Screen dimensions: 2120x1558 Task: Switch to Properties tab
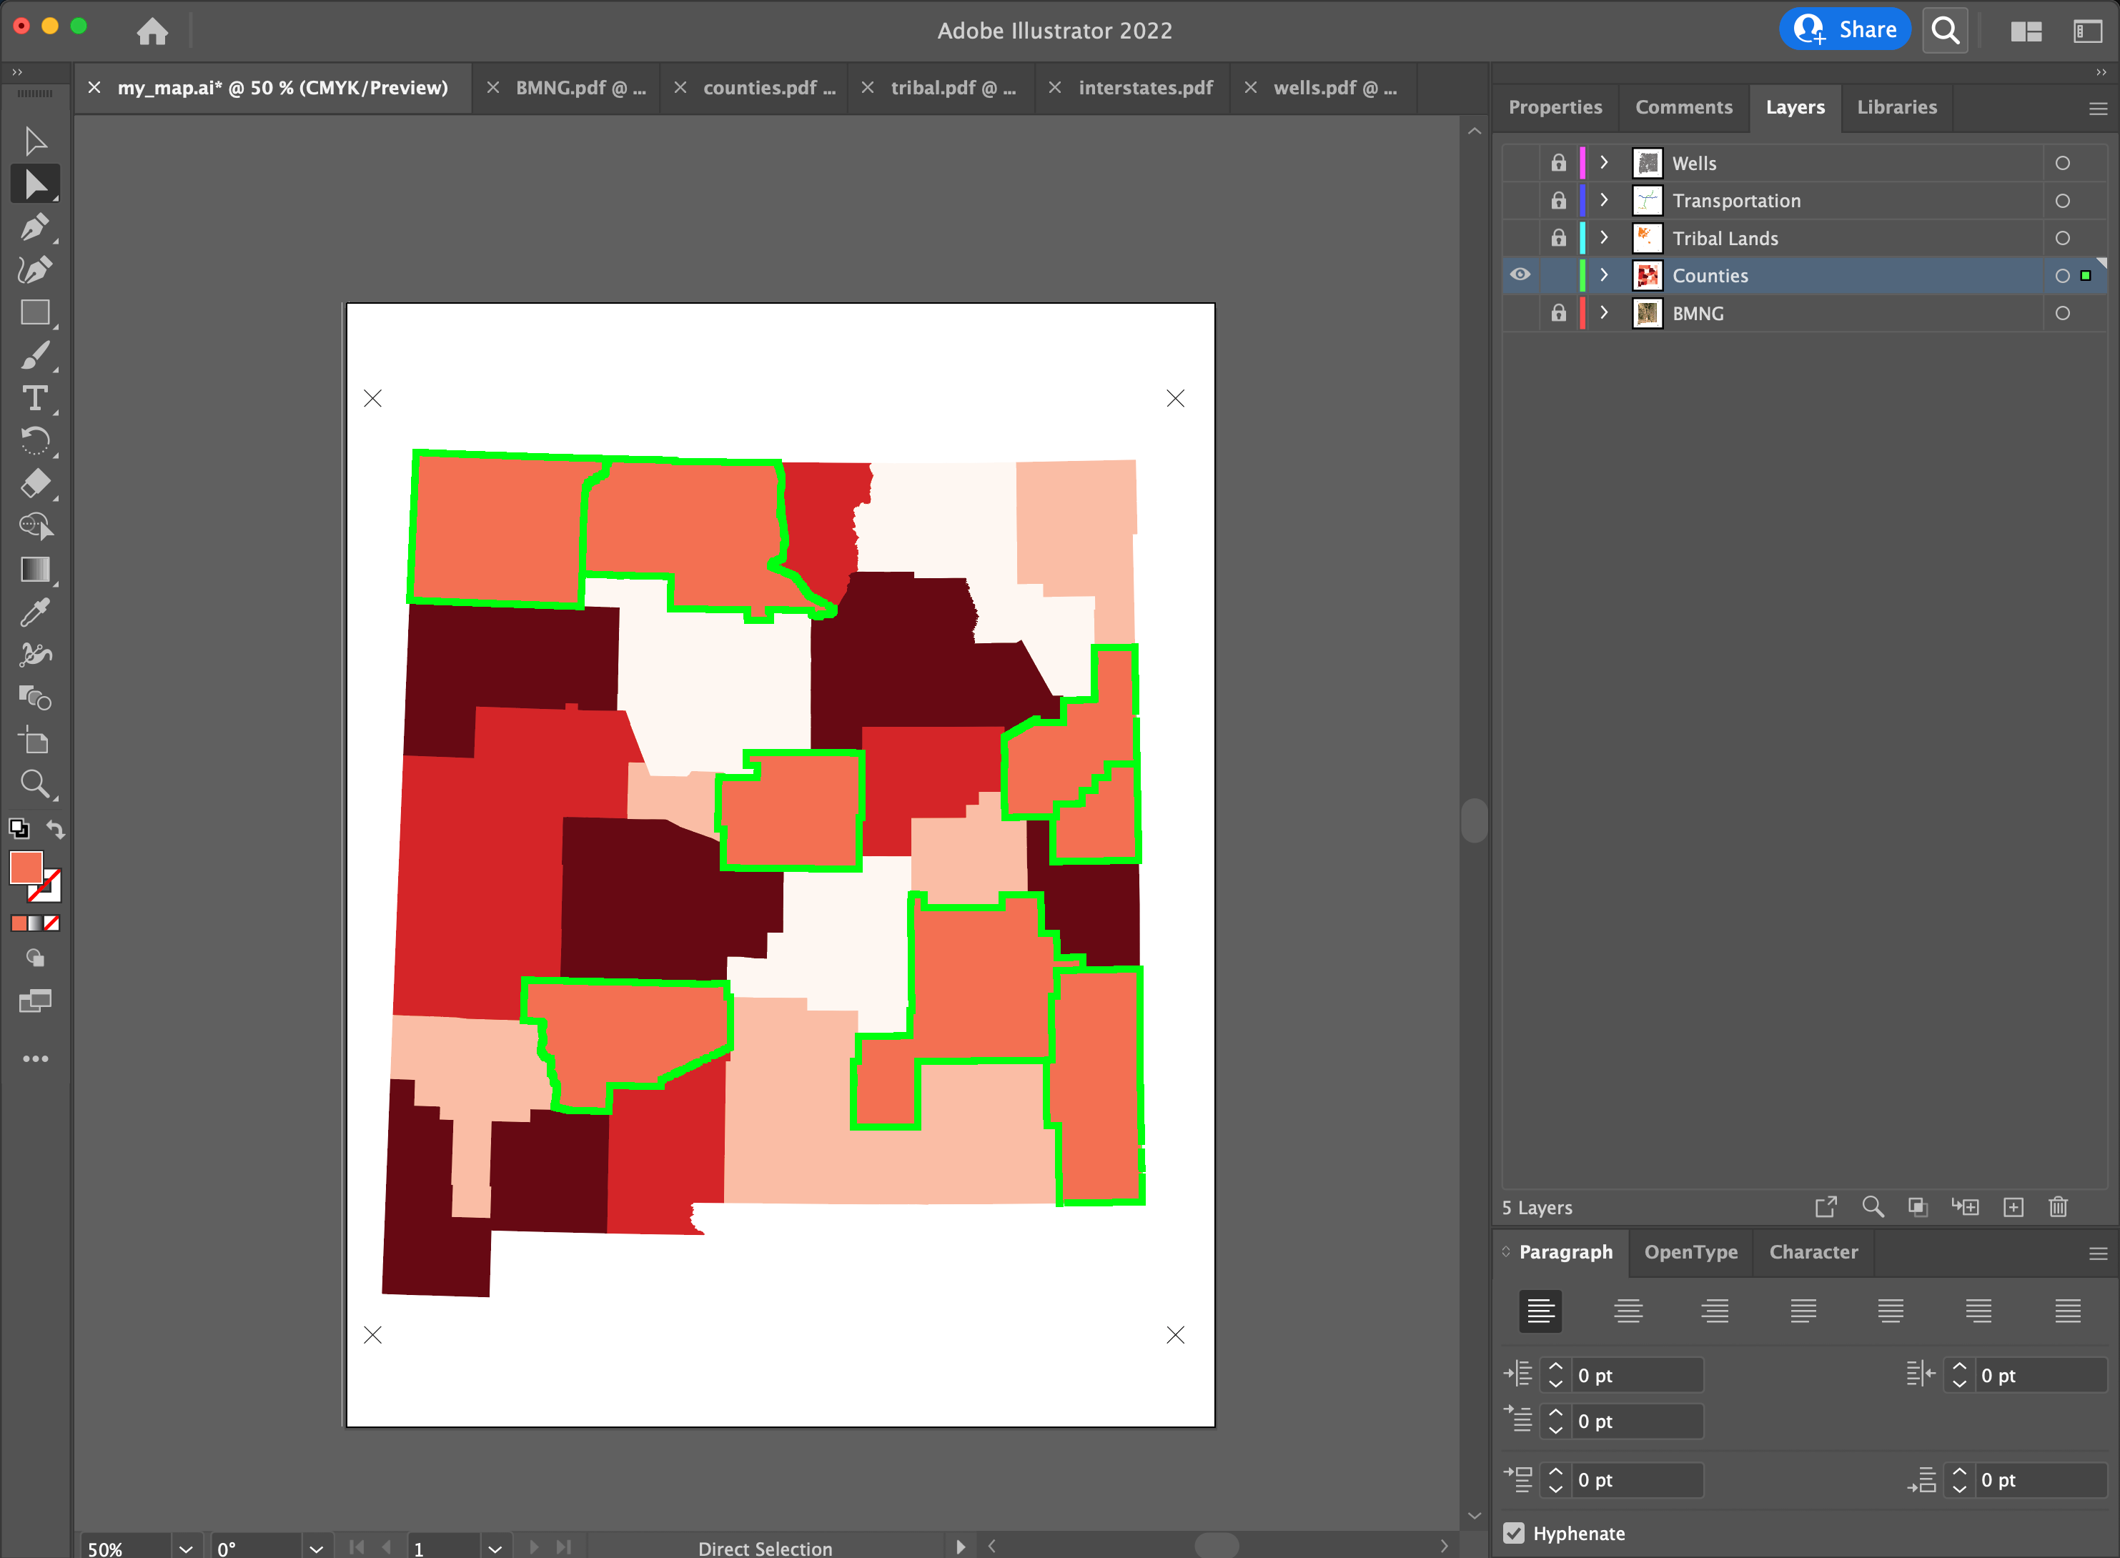pos(1555,107)
